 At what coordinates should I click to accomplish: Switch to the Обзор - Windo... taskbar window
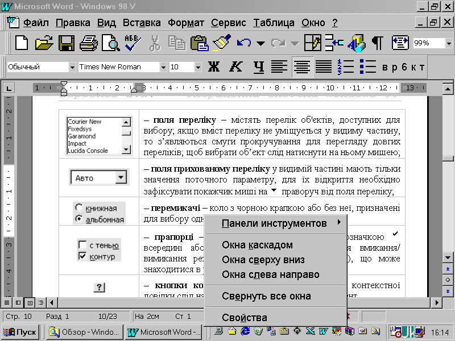[x=85, y=332]
